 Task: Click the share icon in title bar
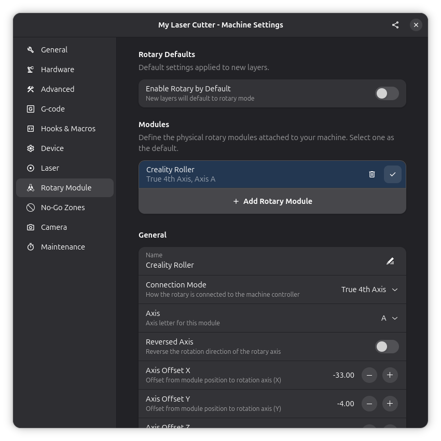click(395, 25)
